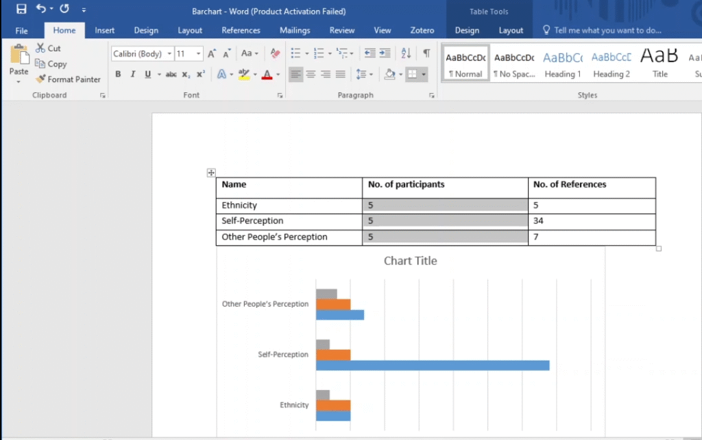
Task: Toggle Italic formatting
Action: click(x=133, y=75)
